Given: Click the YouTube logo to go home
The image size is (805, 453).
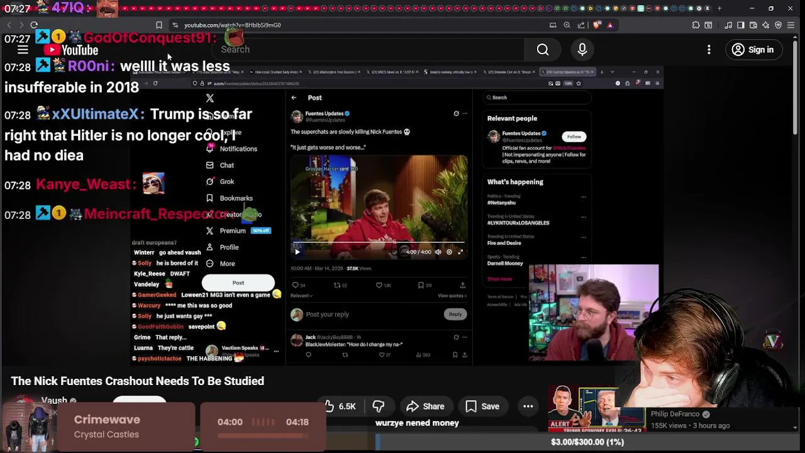Looking at the screenshot, I should click(x=71, y=50).
